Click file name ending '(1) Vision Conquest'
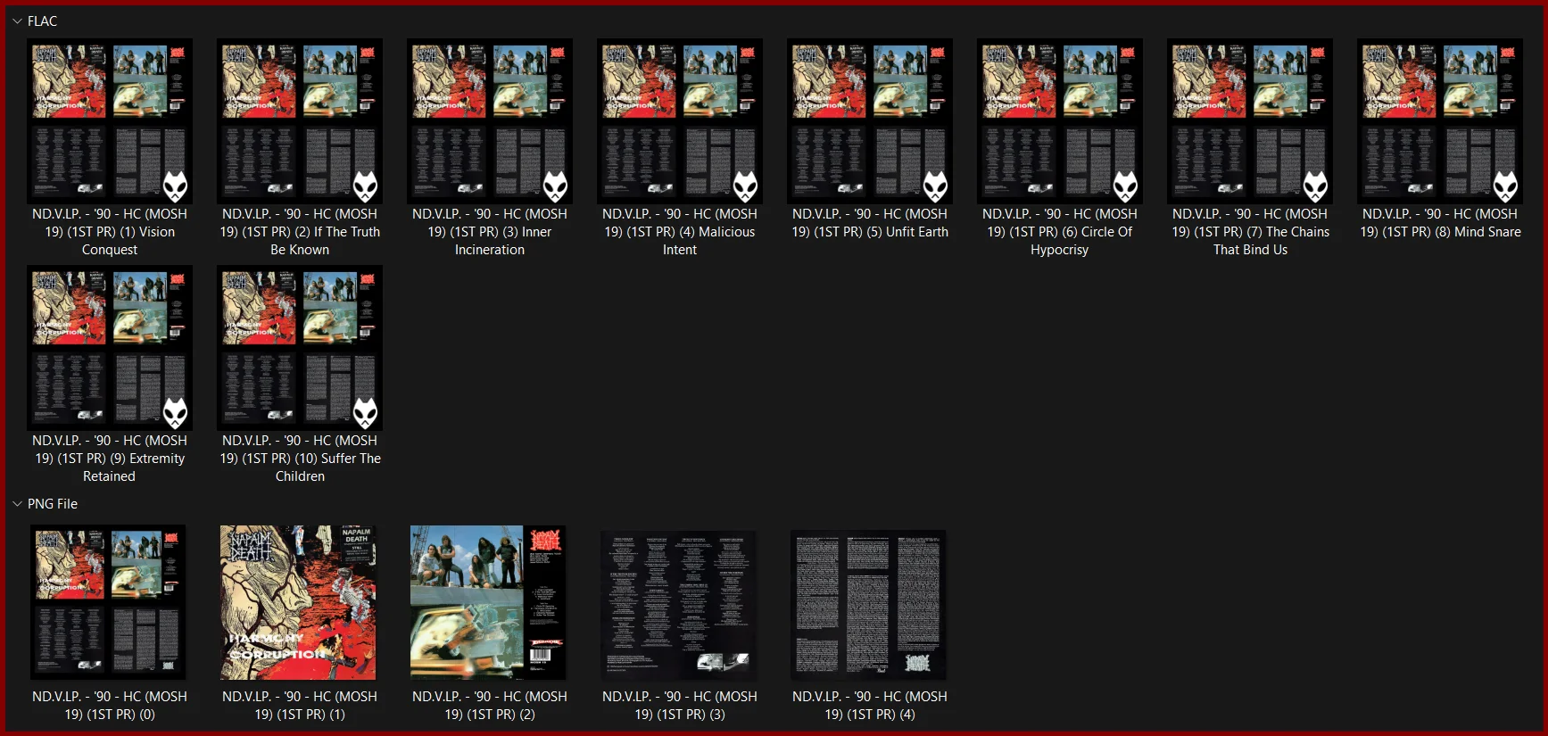Viewport: 1548px width, 736px height. [110, 232]
